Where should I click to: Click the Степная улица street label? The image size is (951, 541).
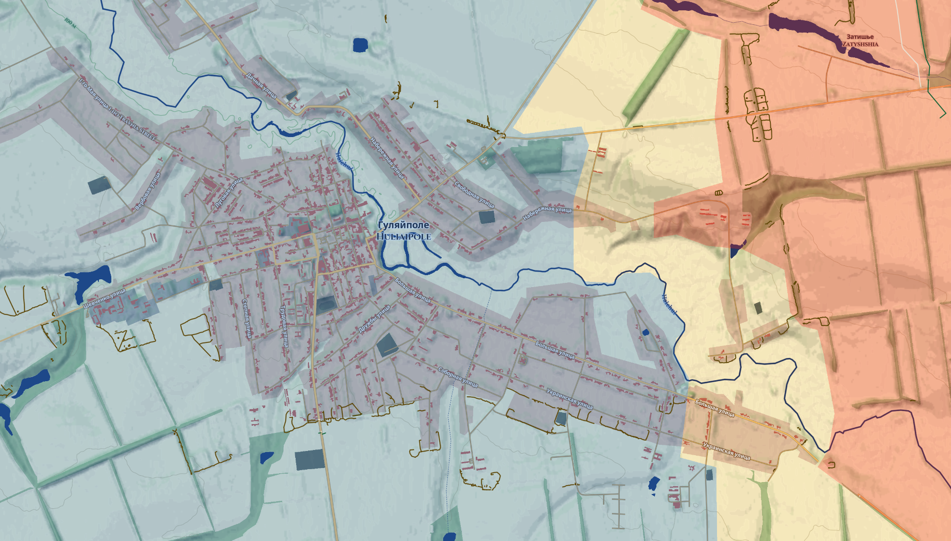pyautogui.click(x=246, y=319)
